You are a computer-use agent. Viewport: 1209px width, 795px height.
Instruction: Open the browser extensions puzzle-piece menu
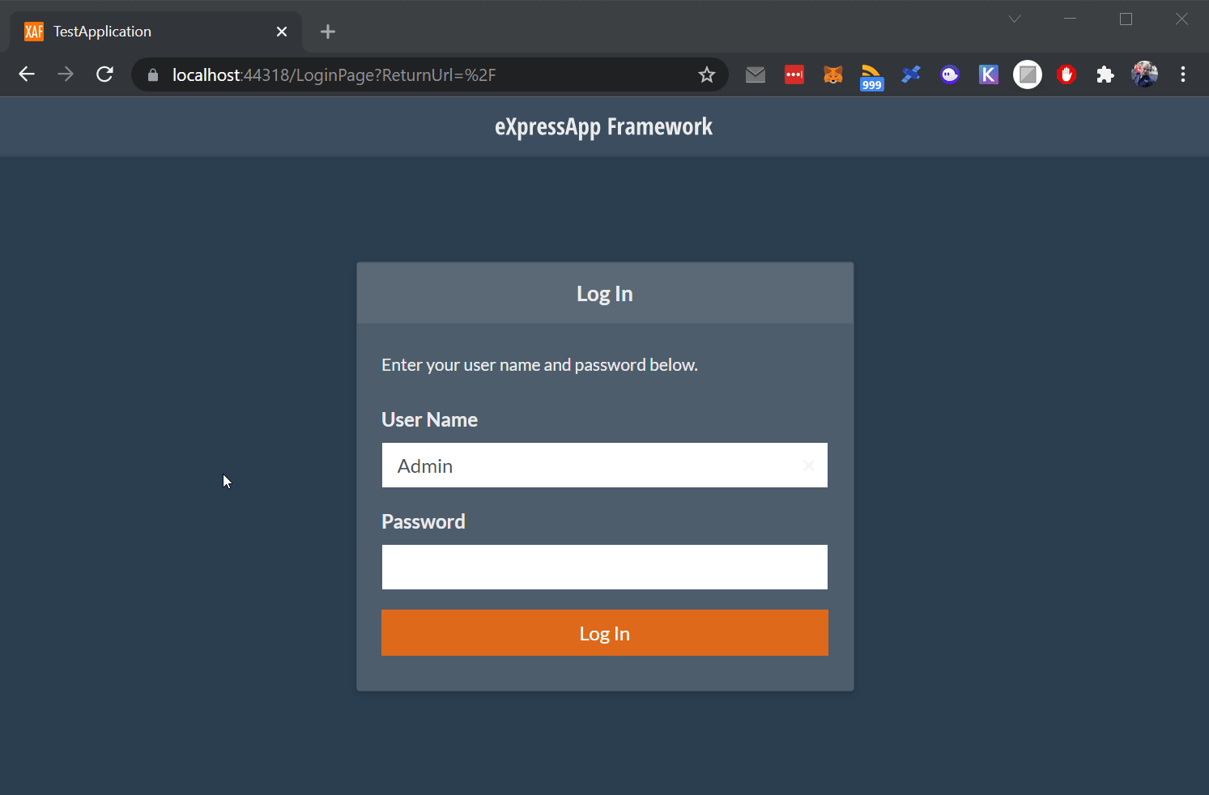point(1105,74)
